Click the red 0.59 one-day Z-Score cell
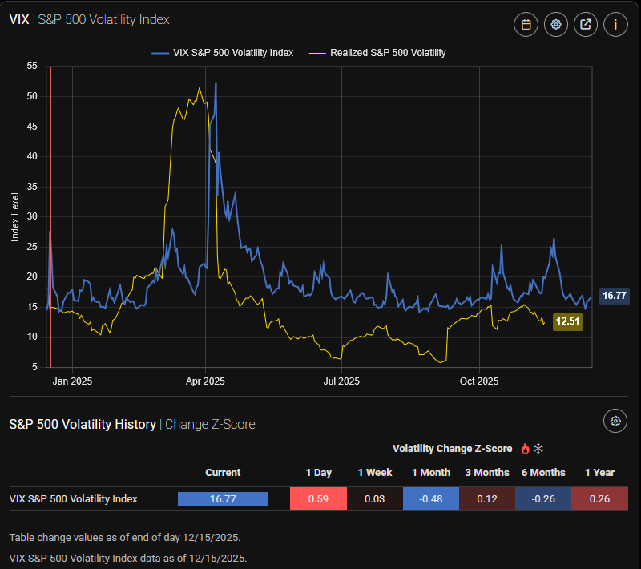641x569 pixels. point(319,498)
